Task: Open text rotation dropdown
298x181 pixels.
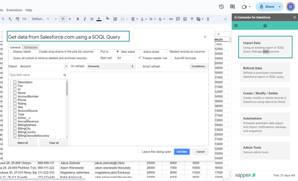Action: (x=162, y=19)
